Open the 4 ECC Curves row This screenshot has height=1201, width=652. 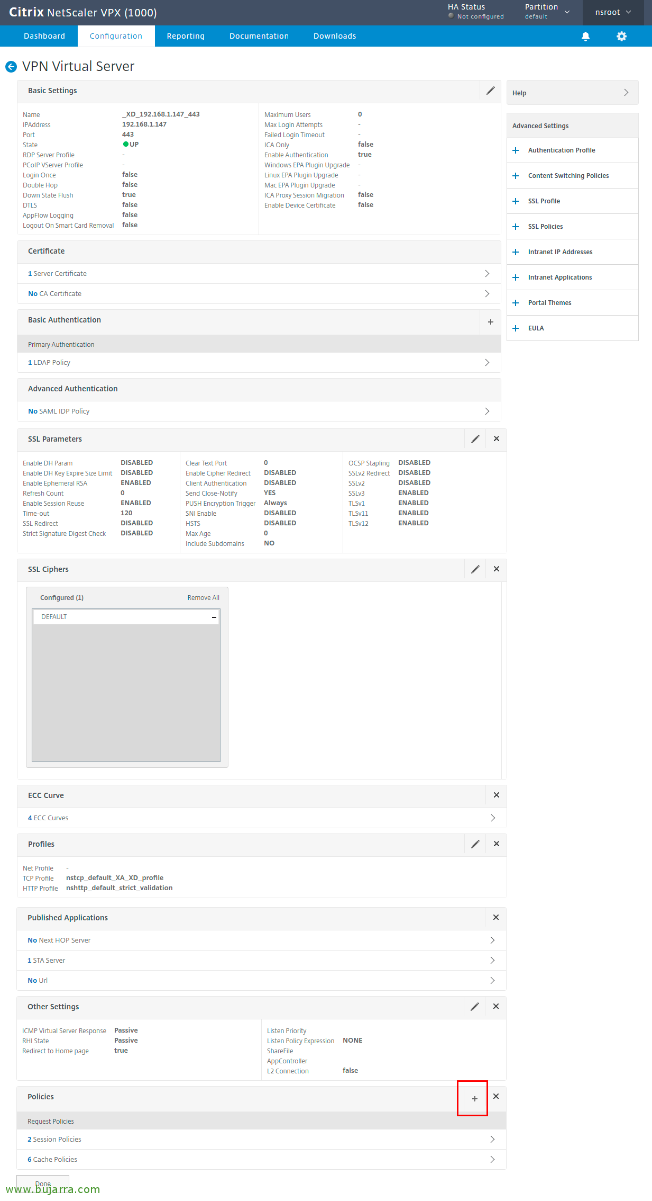[x=262, y=818]
